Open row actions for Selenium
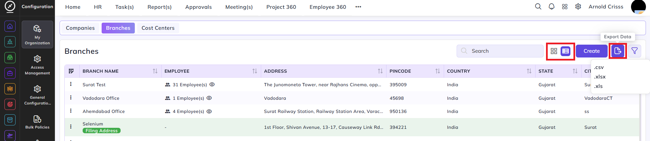This screenshot has height=141, width=650. pyautogui.click(x=71, y=127)
